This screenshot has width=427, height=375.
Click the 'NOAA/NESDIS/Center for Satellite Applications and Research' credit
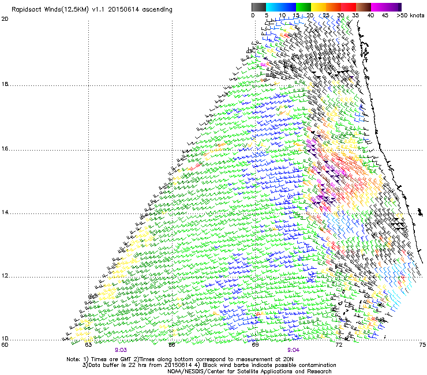[249, 371]
